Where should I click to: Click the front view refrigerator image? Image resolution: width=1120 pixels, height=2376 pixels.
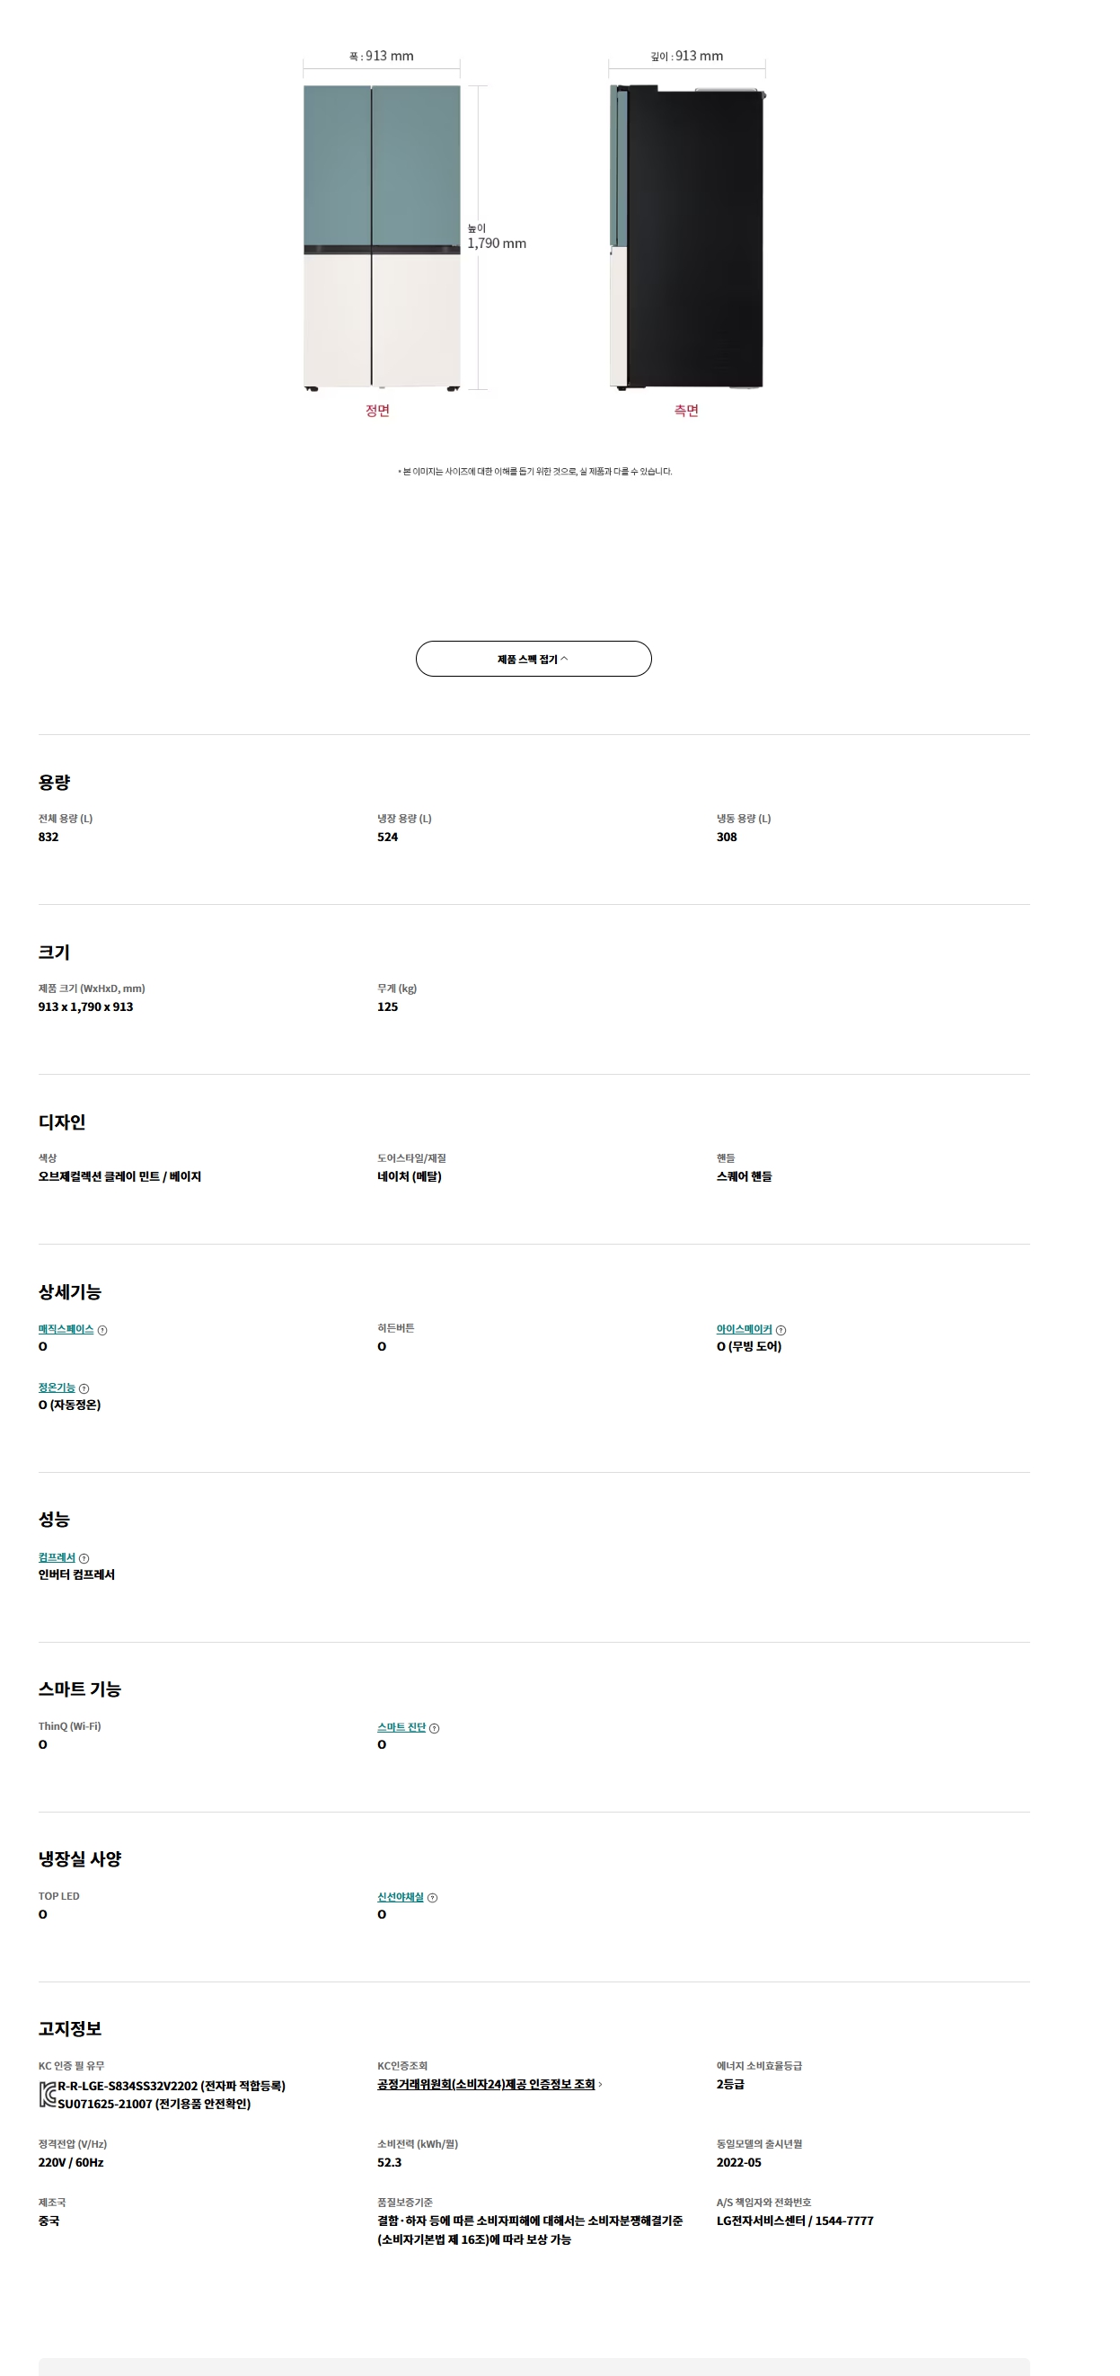(381, 237)
